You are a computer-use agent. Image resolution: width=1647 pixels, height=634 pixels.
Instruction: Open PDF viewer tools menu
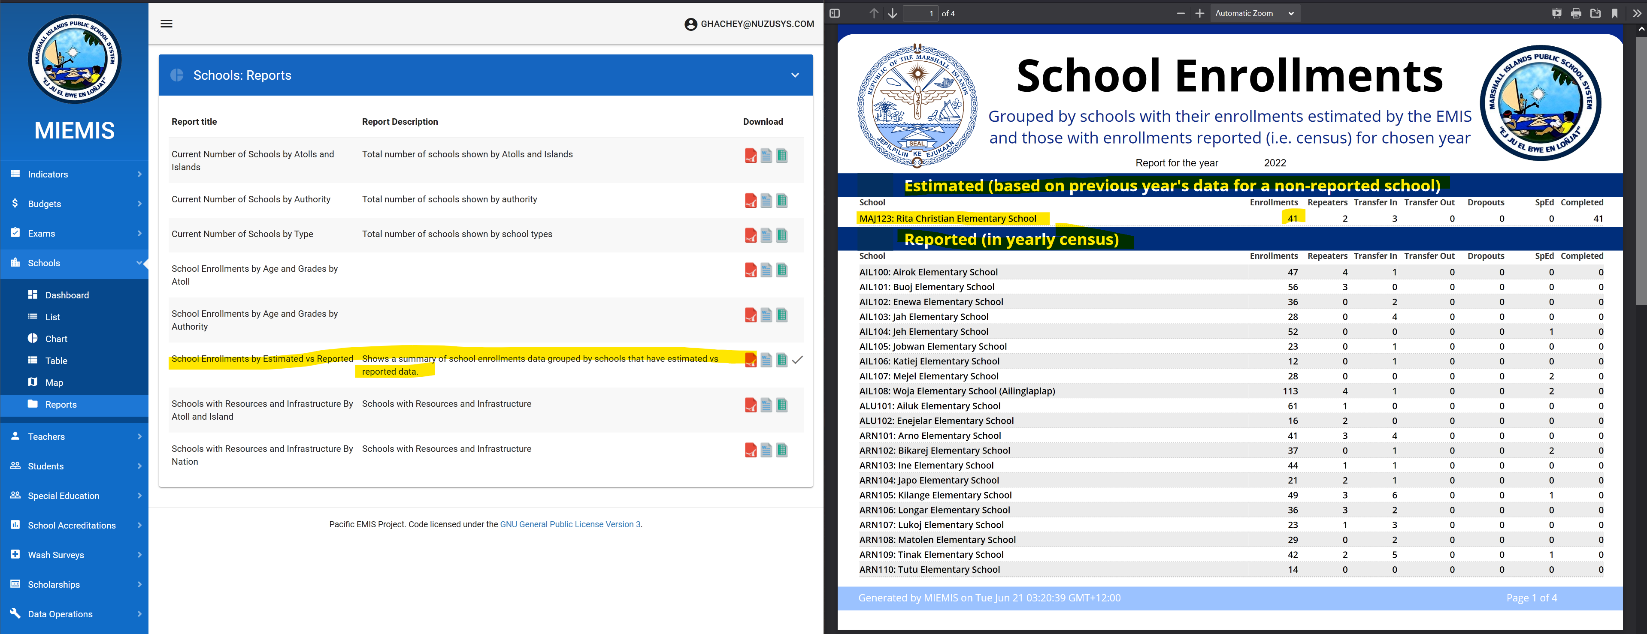click(x=1637, y=13)
